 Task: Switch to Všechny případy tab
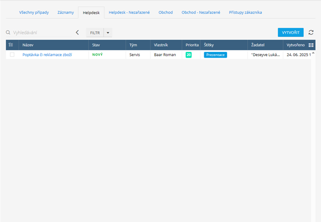pyautogui.click(x=33, y=12)
